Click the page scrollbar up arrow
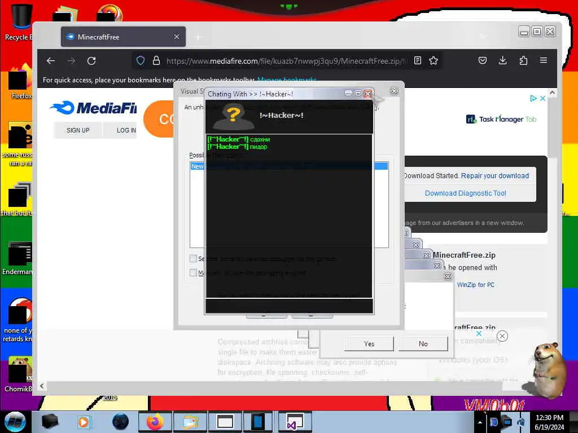578x433 pixels. tap(552, 93)
